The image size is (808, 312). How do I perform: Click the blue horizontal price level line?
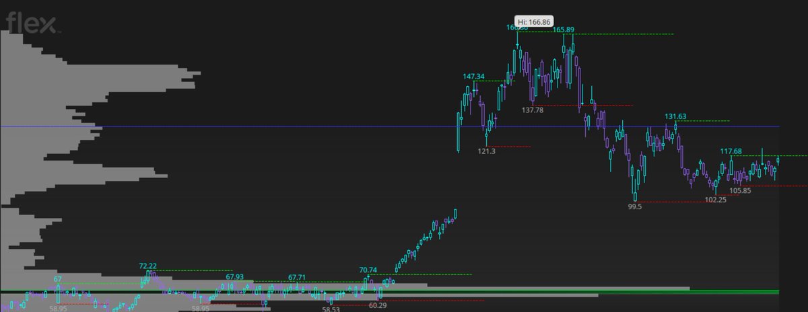click(389, 126)
